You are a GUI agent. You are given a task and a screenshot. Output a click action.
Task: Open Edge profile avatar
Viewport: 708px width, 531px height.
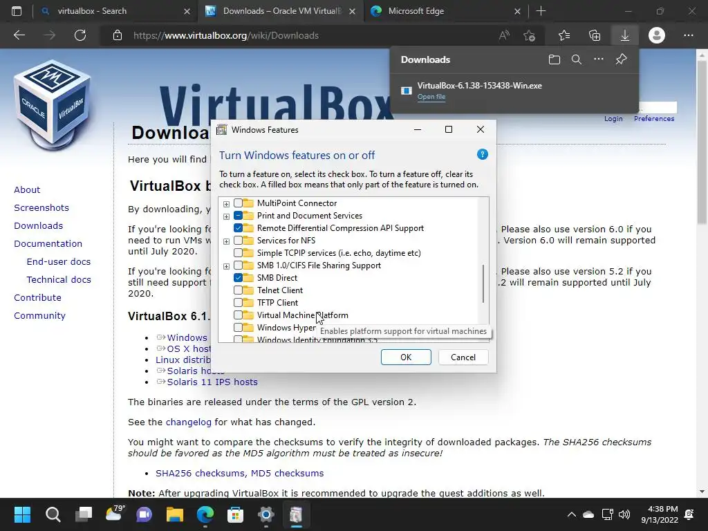pyautogui.click(x=657, y=35)
